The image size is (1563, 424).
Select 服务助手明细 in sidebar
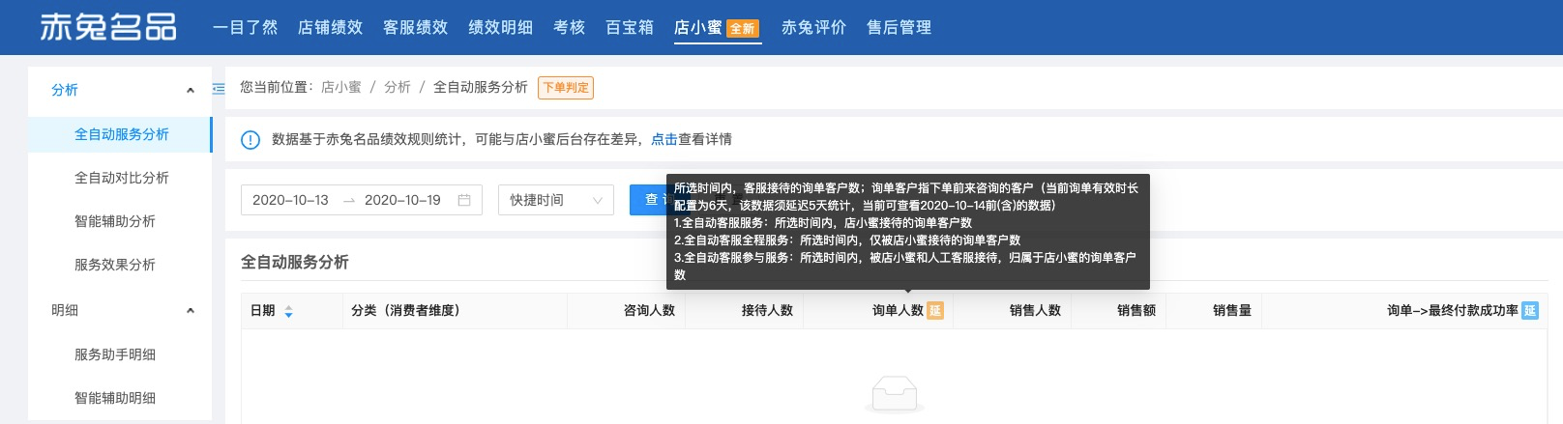[114, 354]
